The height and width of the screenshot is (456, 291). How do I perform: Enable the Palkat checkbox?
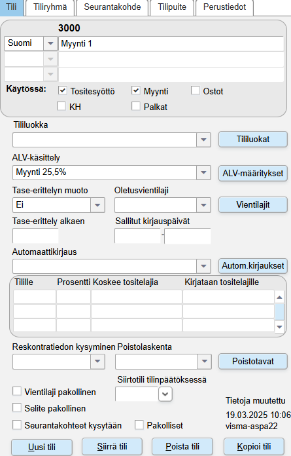(x=136, y=106)
